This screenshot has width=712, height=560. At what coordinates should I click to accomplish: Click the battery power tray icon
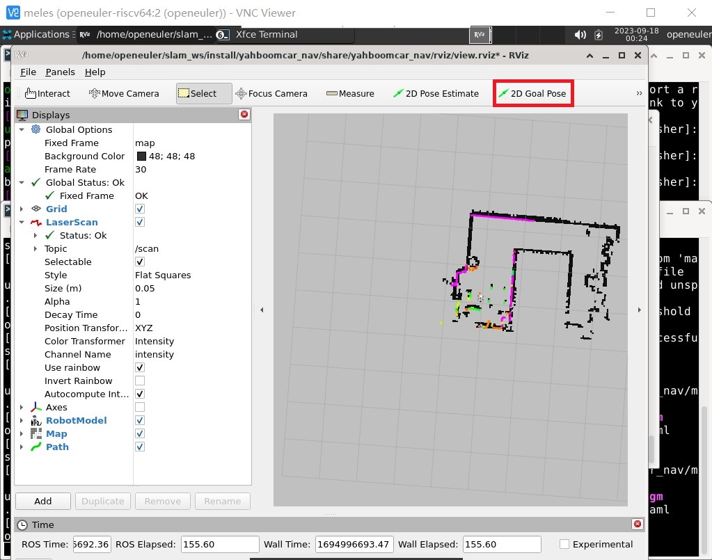(x=599, y=35)
